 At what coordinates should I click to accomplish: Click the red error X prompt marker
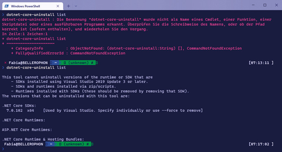5,63
